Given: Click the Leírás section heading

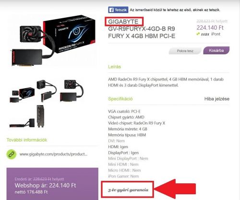Looking at the screenshot, I should [x=114, y=67].
